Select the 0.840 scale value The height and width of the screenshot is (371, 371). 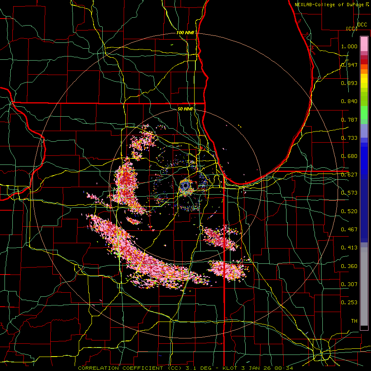click(349, 101)
